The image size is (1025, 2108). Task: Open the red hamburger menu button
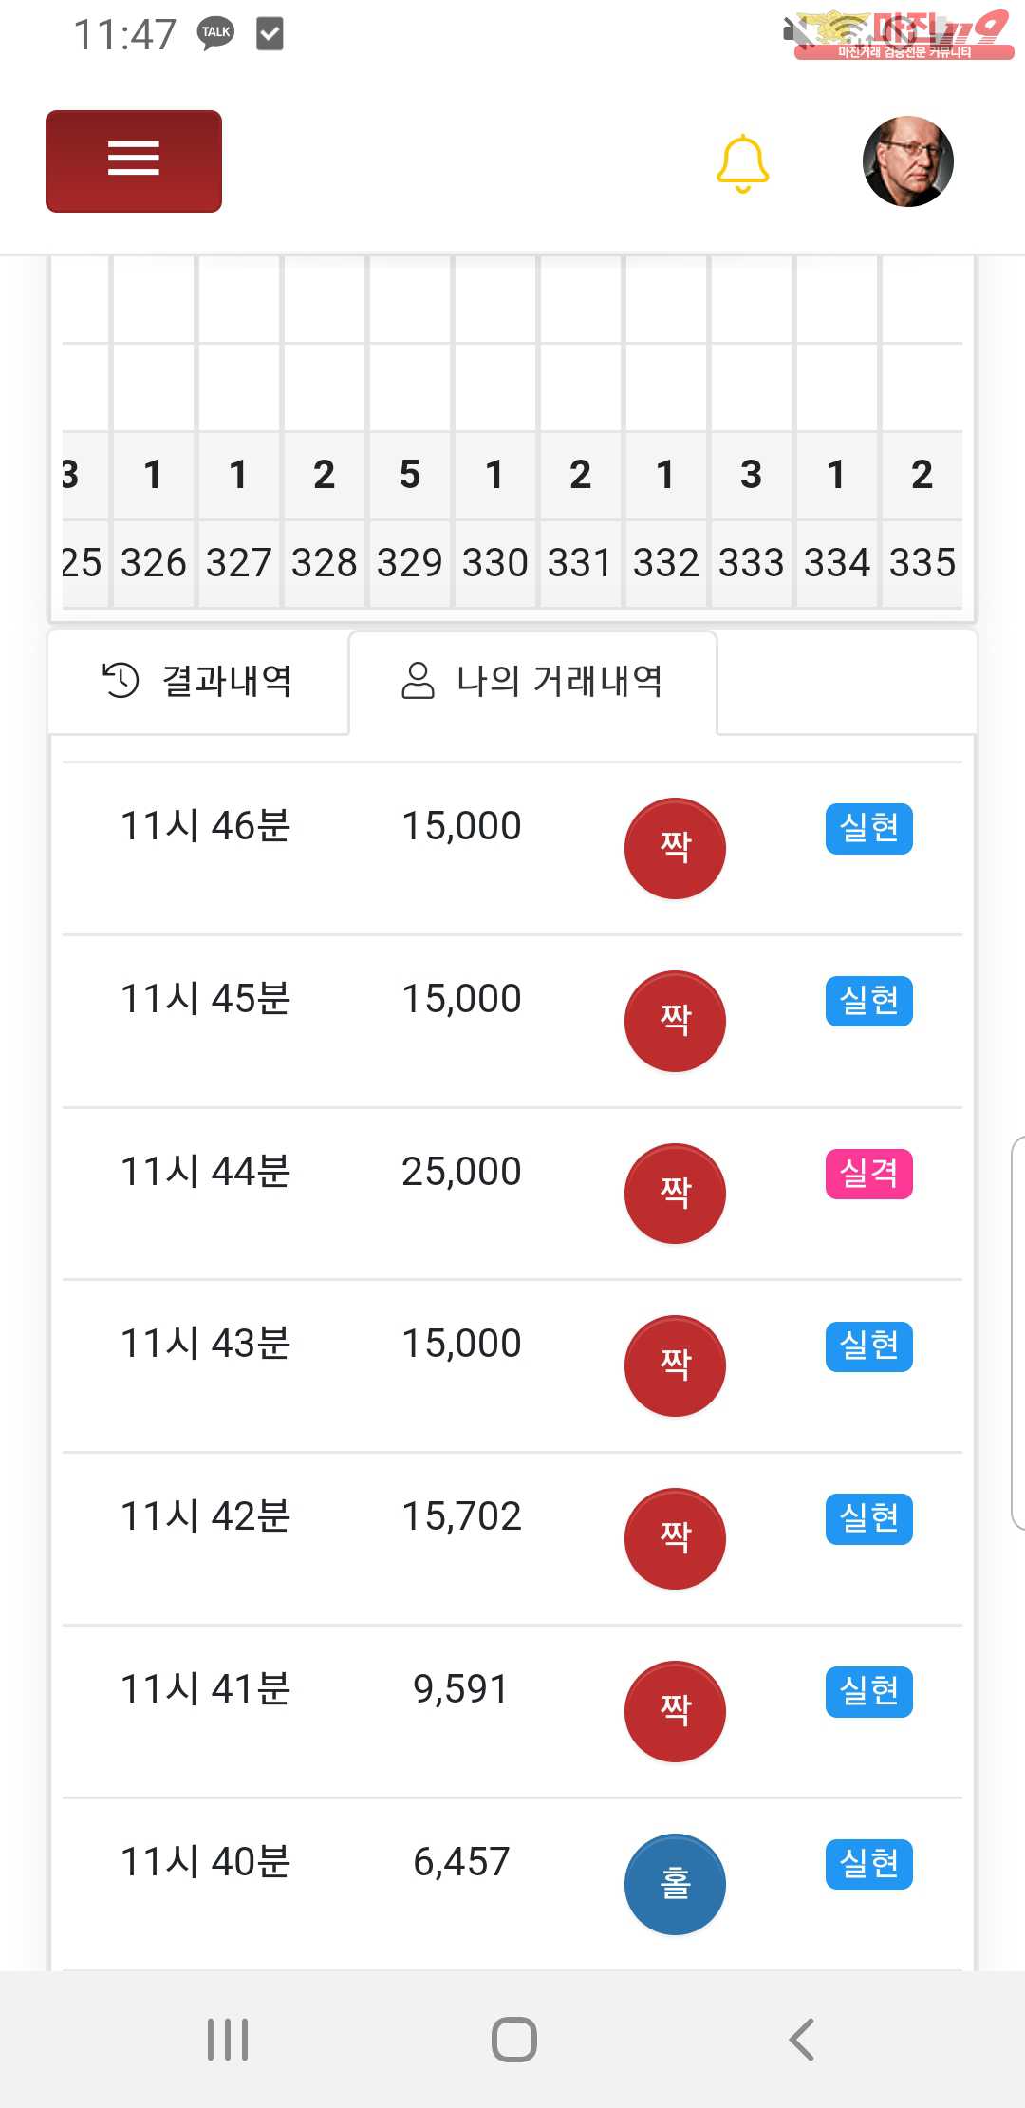point(134,160)
